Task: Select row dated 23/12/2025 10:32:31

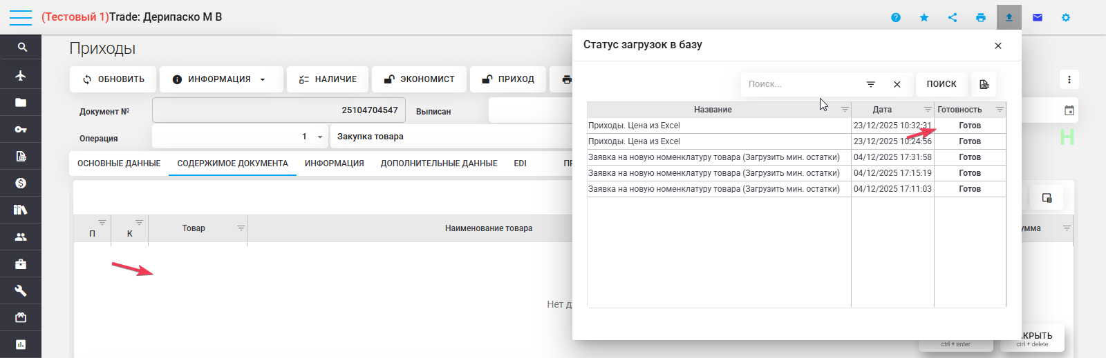Action: 796,126
